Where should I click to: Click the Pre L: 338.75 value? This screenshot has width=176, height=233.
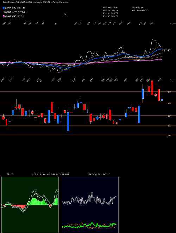(111, 13)
